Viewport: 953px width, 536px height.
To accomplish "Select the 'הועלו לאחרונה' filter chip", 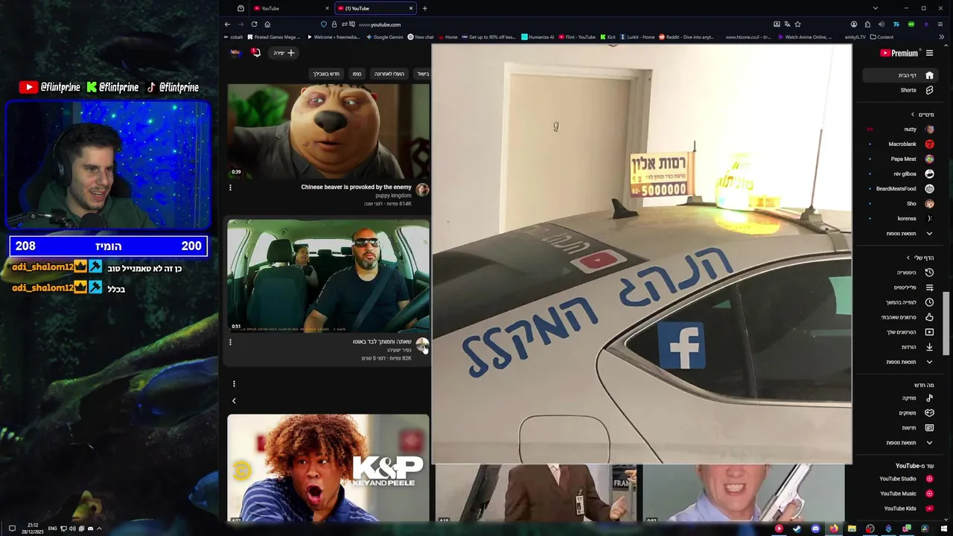I will 389,74.
